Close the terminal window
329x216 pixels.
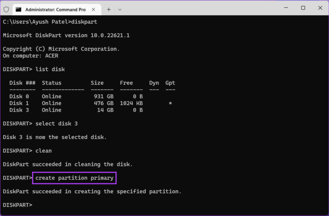point(320,8)
